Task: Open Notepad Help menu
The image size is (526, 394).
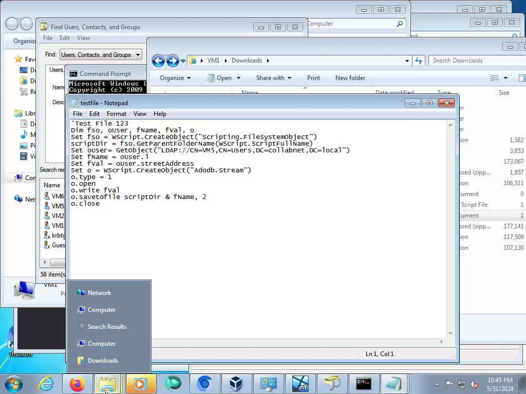Action: (160, 114)
